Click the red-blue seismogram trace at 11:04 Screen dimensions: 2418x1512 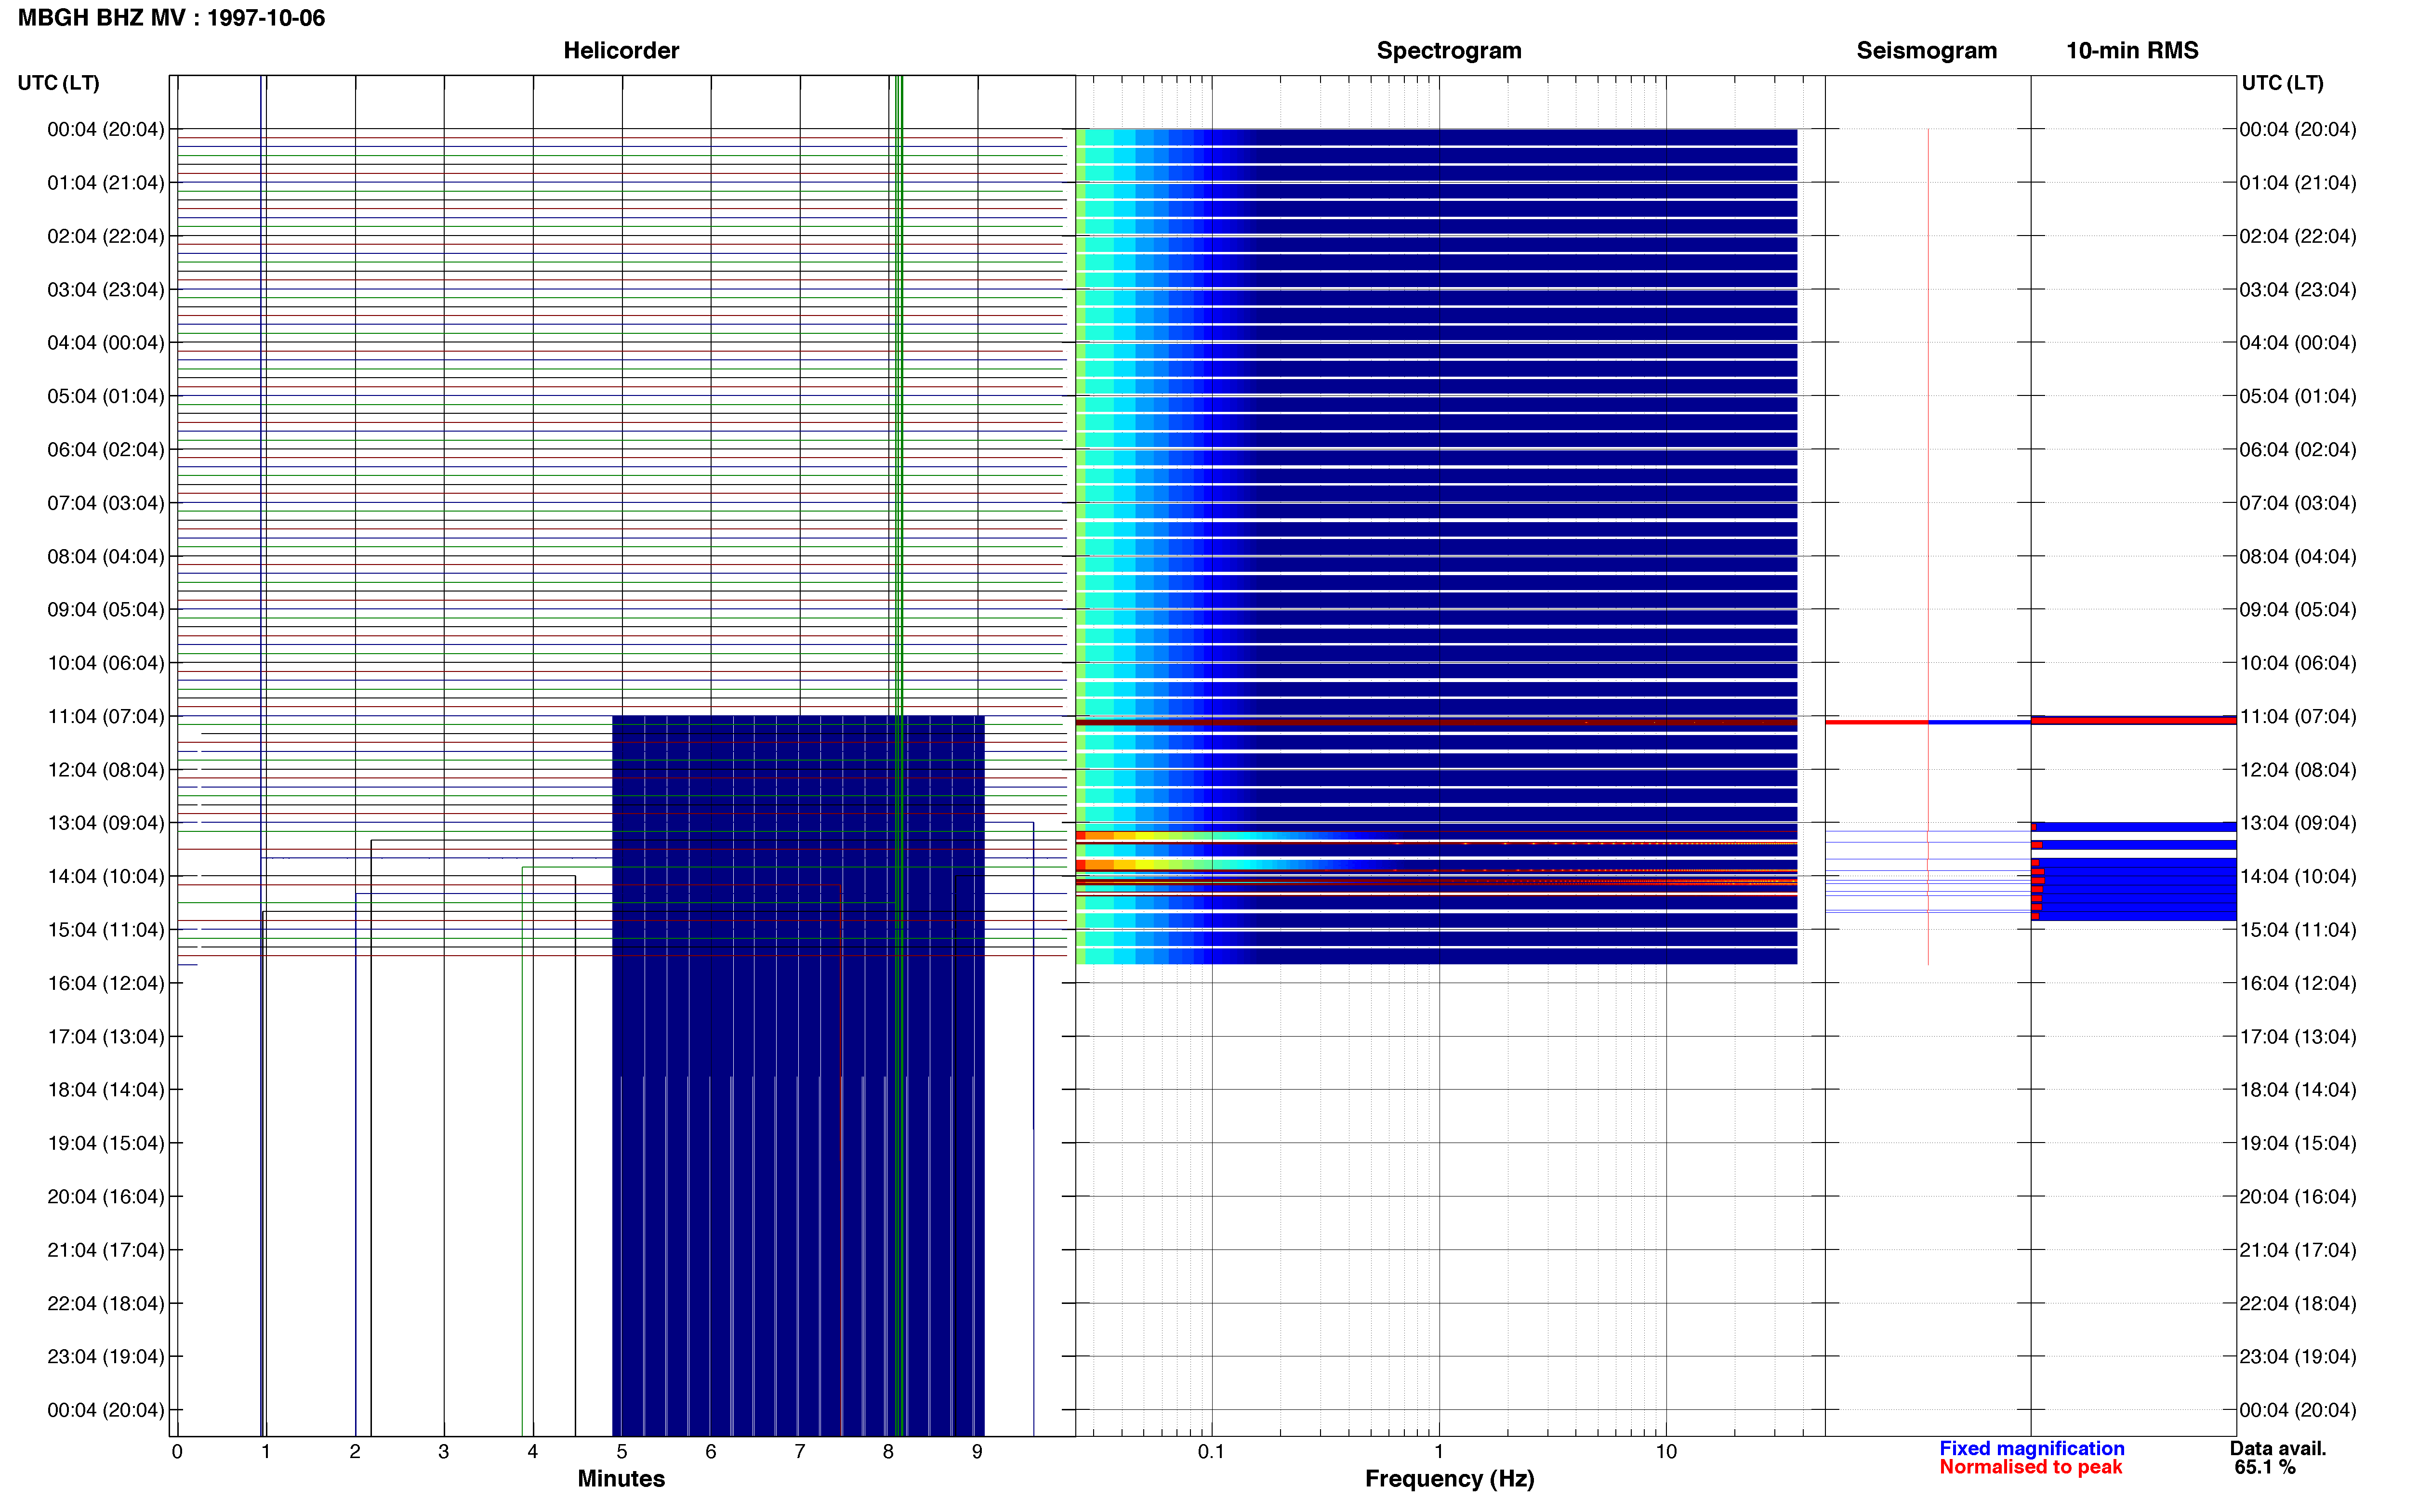[x=1928, y=722]
